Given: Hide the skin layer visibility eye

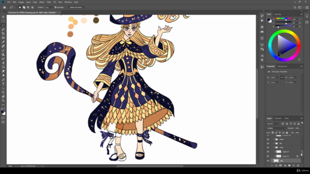Looking at the screenshot, I should (268, 161).
